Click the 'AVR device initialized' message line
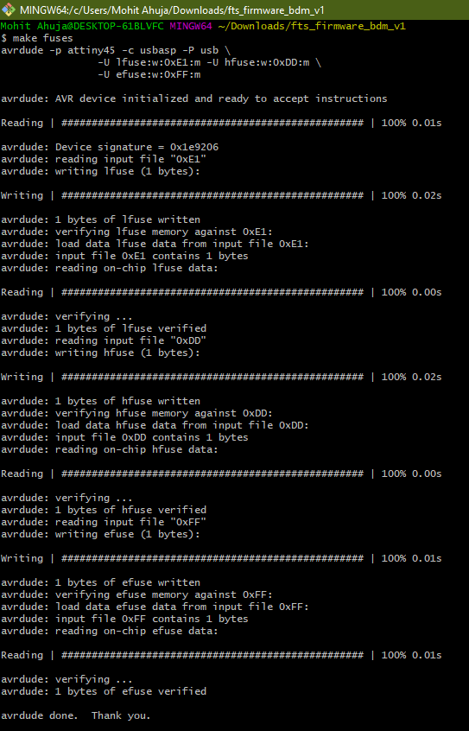This screenshot has height=731, width=469. point(194,99)
